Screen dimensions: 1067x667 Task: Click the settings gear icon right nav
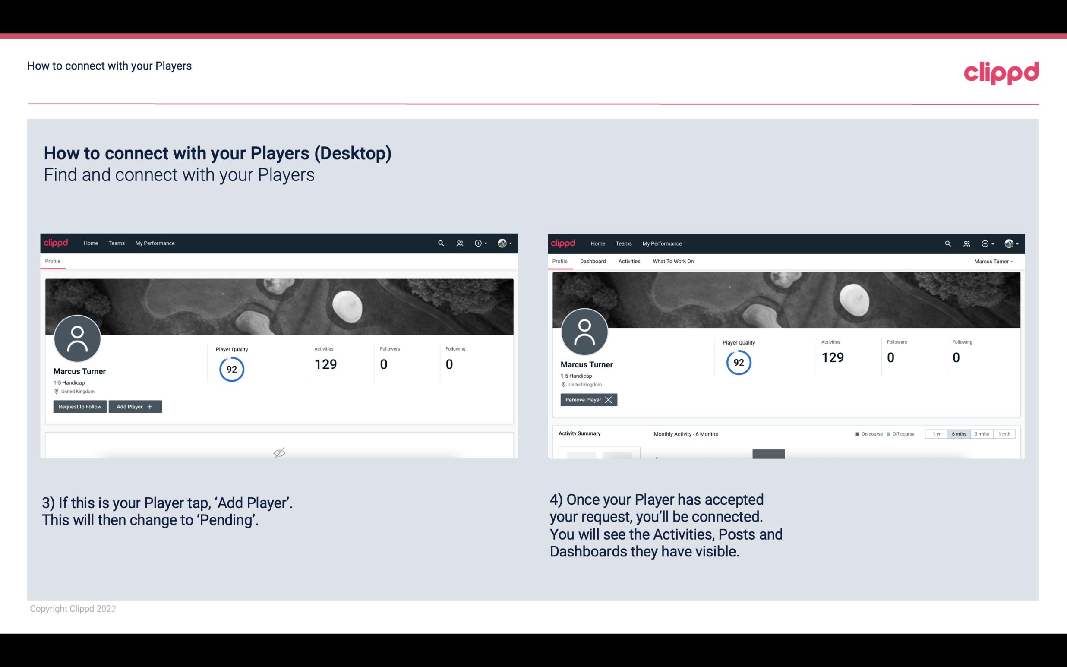pos(985,243)
